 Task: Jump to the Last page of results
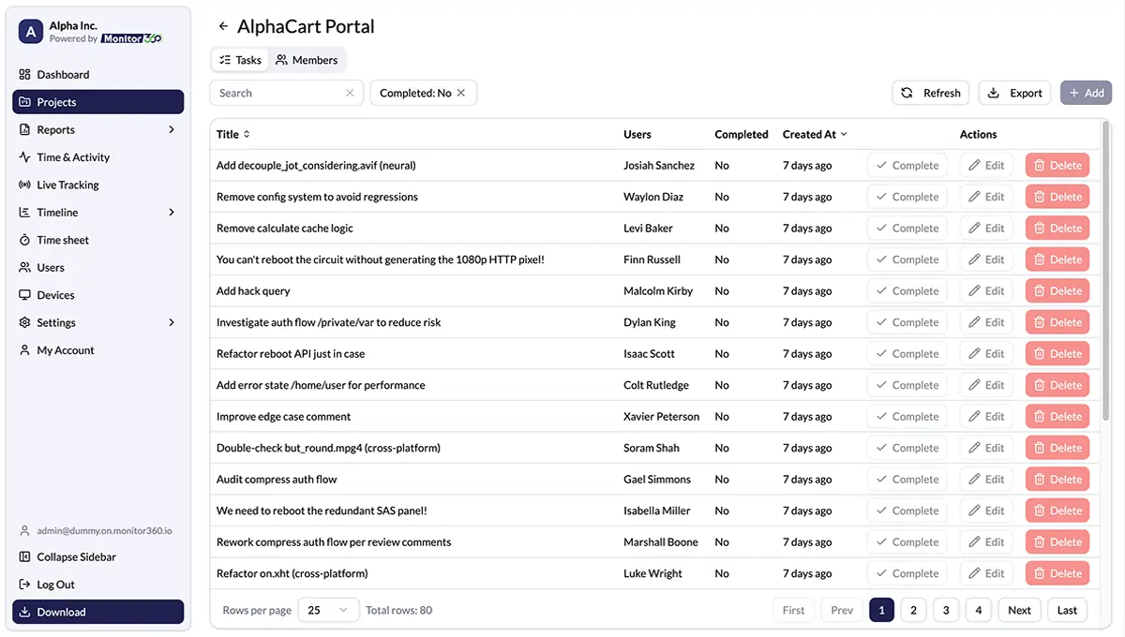pos(1067,609)
